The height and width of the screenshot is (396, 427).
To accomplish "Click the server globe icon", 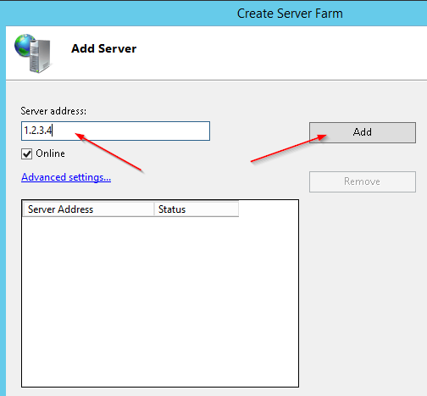I will point(33,53).
